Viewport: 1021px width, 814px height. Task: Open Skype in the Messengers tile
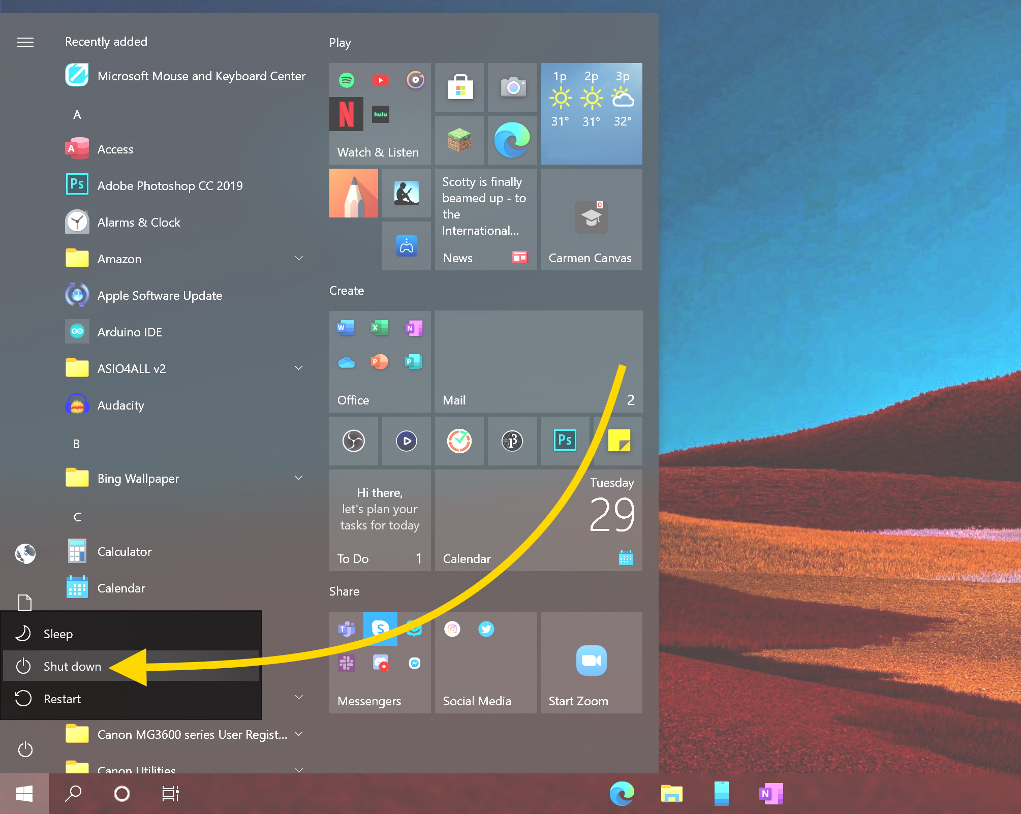coord(380,629)
